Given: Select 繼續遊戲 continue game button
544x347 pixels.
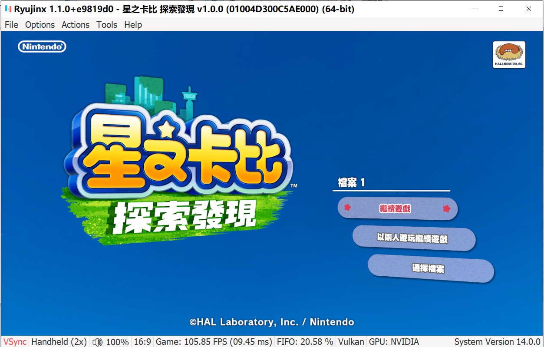Looking at the screenshot, I should click(398, 209).
